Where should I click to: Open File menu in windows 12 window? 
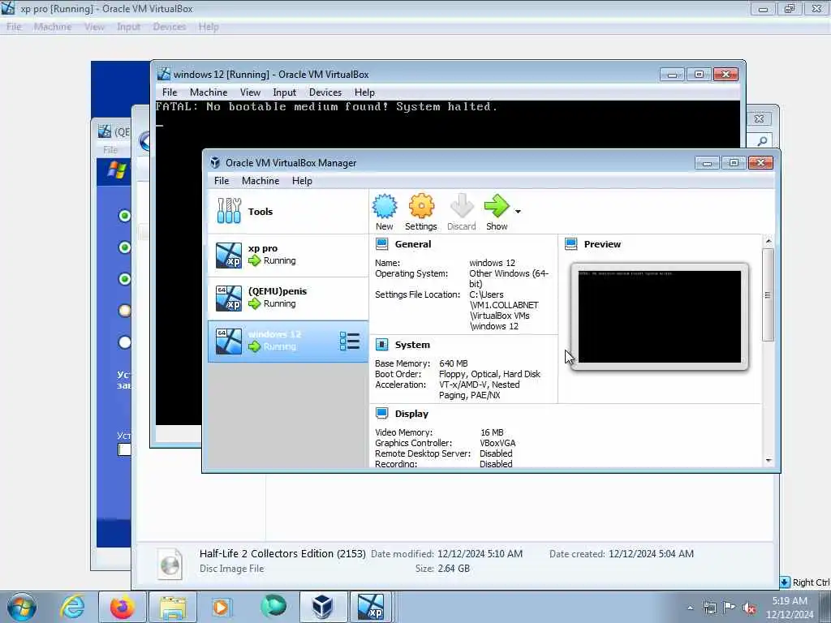170,92
